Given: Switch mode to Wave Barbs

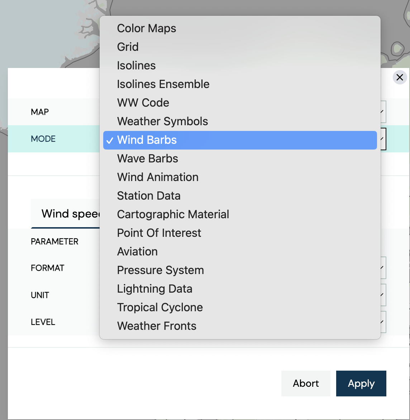Looking at the screenshot, I should click(148, 158).
